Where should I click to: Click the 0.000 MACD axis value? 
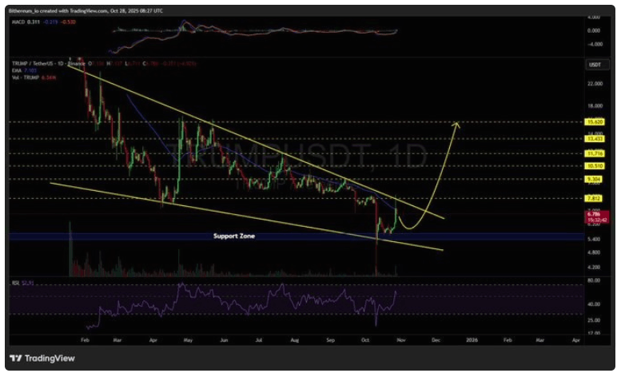click(594, 30)
